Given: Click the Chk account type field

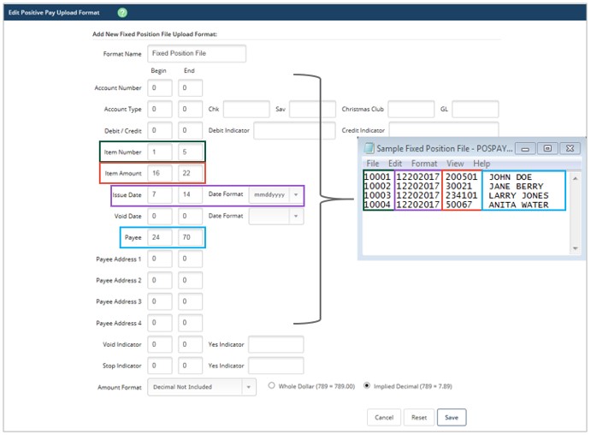Looking at the screenshot, I should pyautogui.click(x=246, y=109).
